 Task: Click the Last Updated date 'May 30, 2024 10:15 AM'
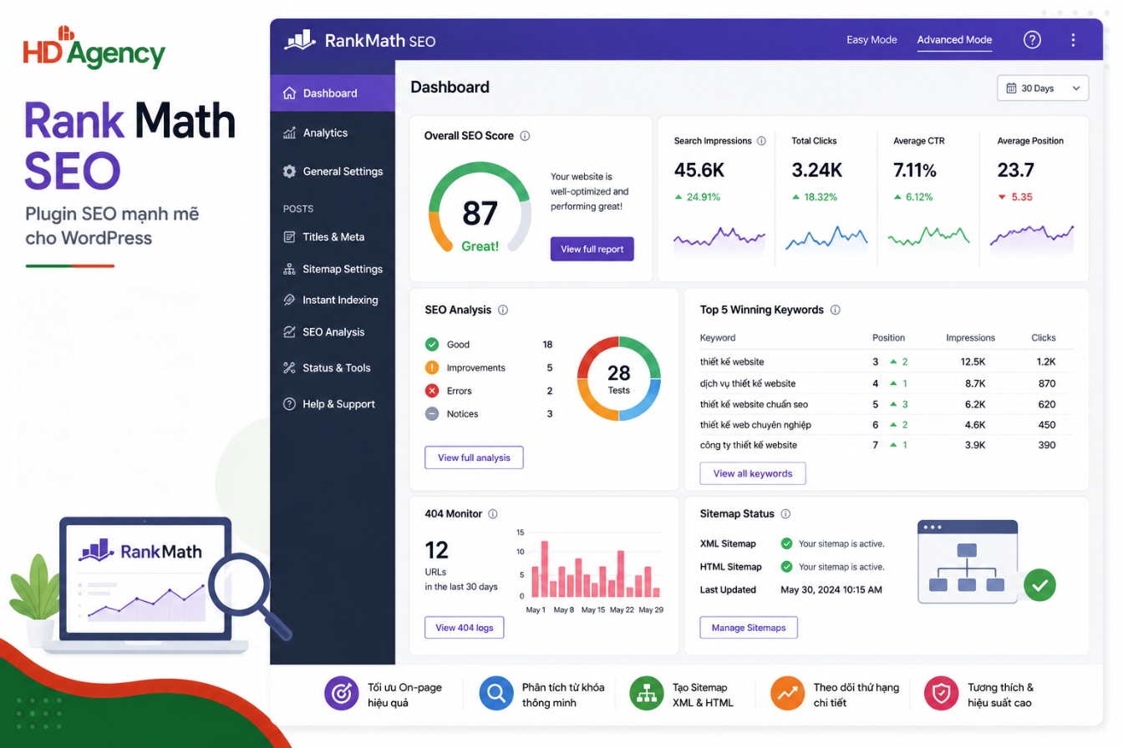[x=831, y=589]
